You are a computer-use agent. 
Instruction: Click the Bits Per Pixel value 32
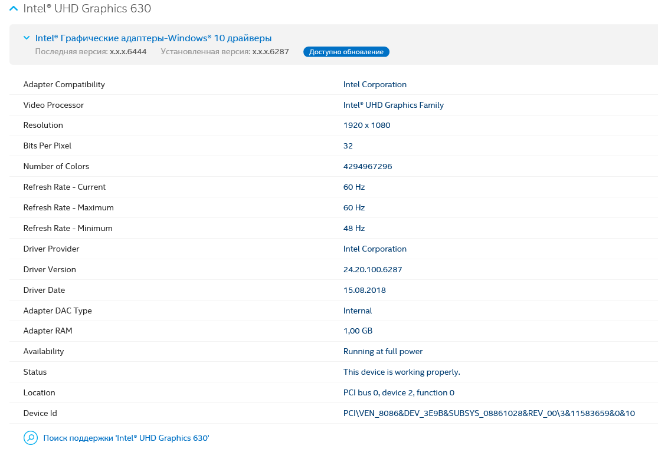point(348,146)
